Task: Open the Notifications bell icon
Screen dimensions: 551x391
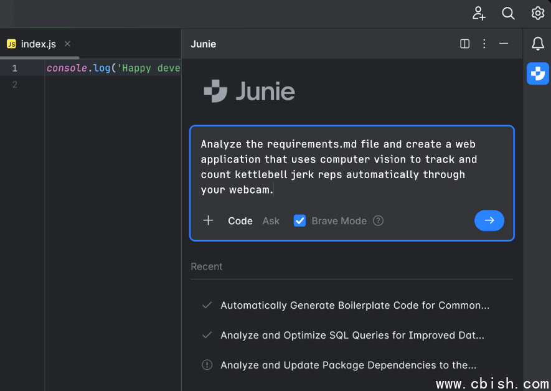Action: (538, 44)
